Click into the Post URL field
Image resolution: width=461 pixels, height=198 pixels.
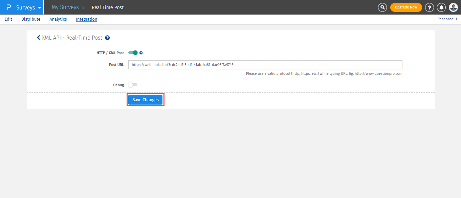[265, 65]
